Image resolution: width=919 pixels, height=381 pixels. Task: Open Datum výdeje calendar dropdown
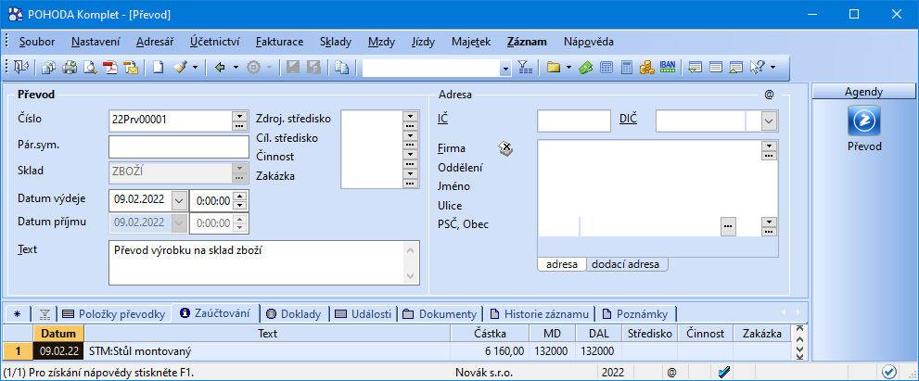tap(179, 200)
